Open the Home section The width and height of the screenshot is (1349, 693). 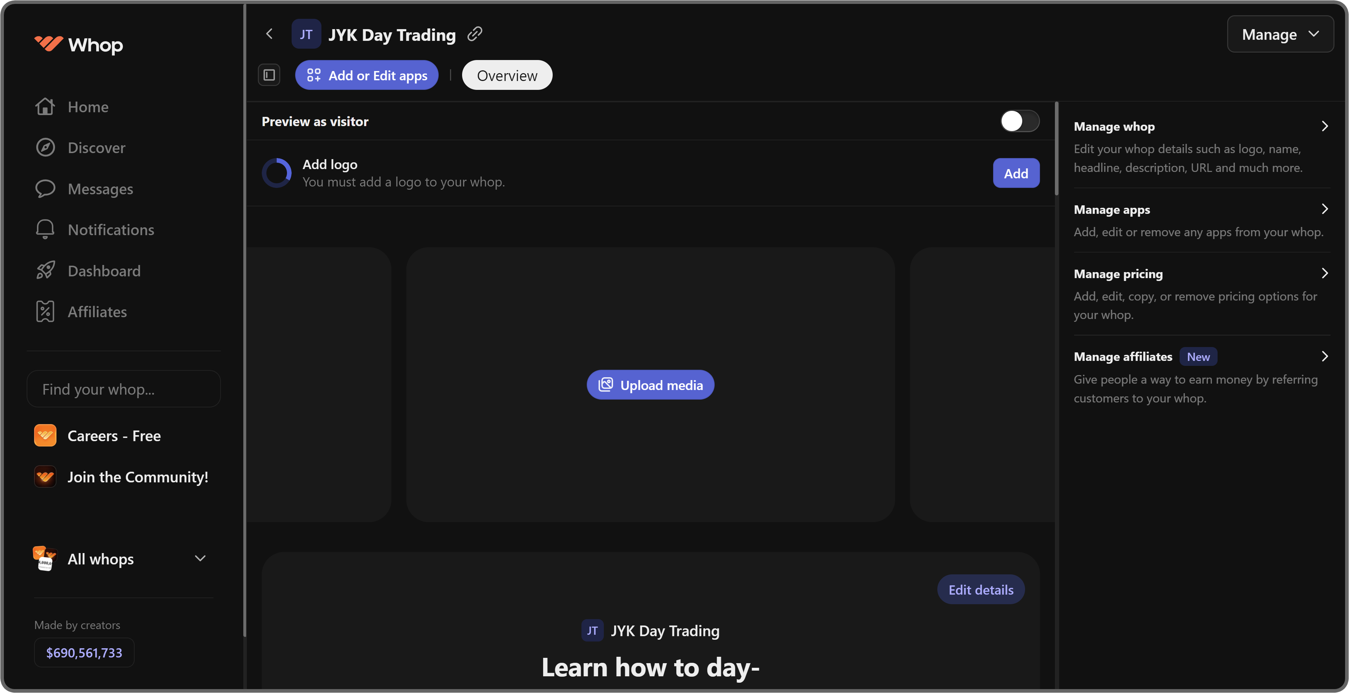tap(87, 106)
